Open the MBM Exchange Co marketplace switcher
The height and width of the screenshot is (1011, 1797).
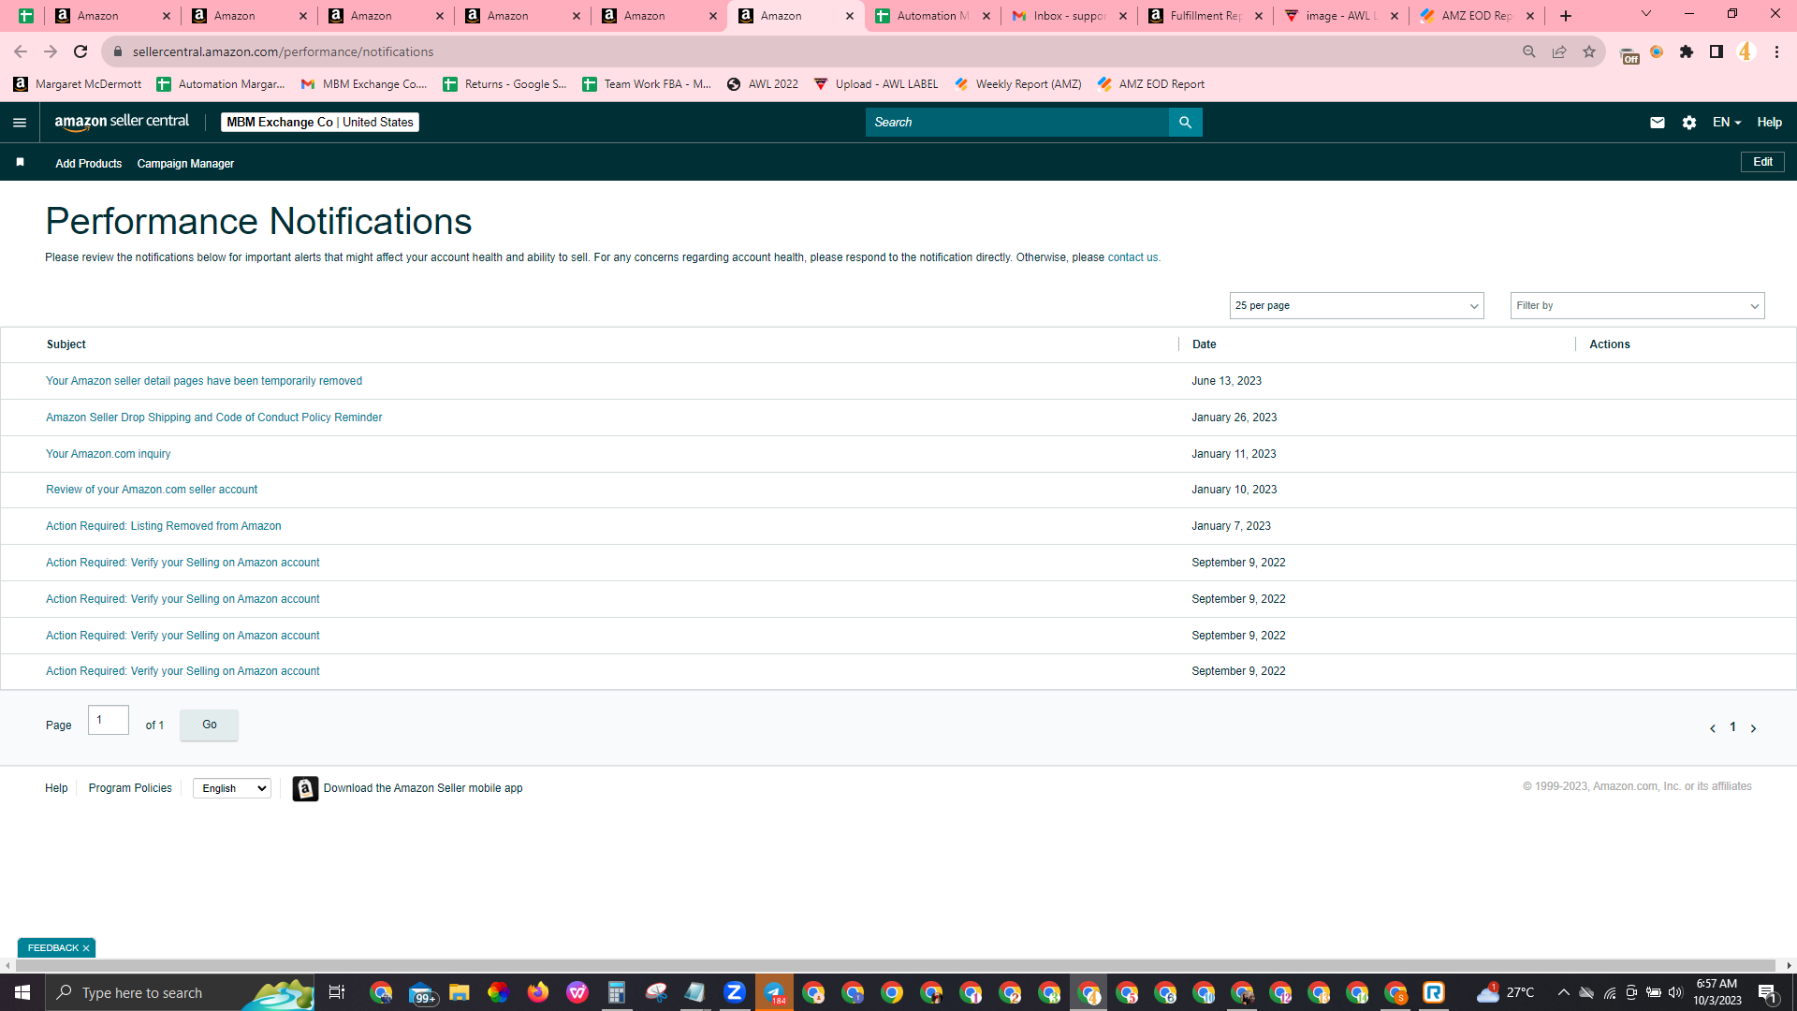click(320, 123)
